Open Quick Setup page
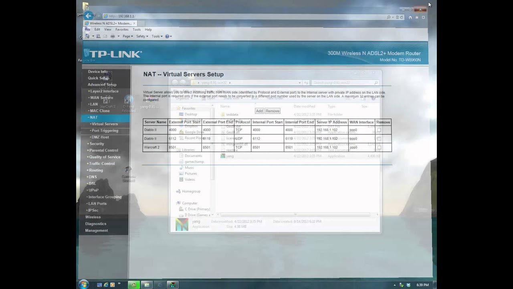Image resolution: width=513 pixels, height=289 pixels. click(99, 78)
